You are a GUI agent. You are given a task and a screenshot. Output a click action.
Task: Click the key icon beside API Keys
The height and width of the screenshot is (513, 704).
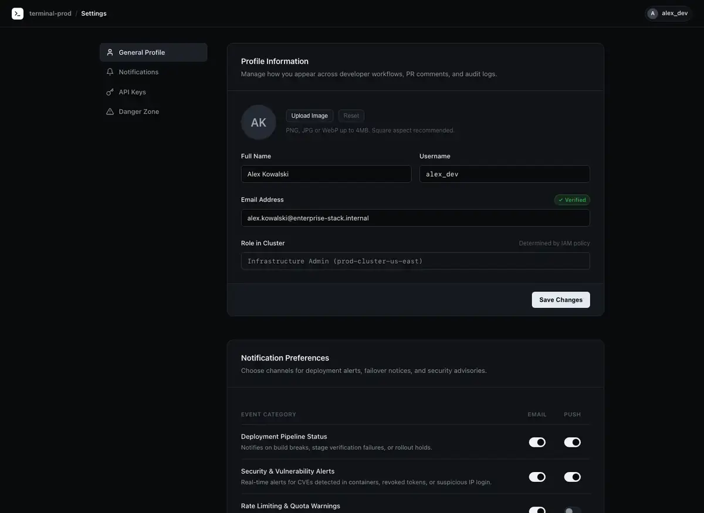[110, 92]
